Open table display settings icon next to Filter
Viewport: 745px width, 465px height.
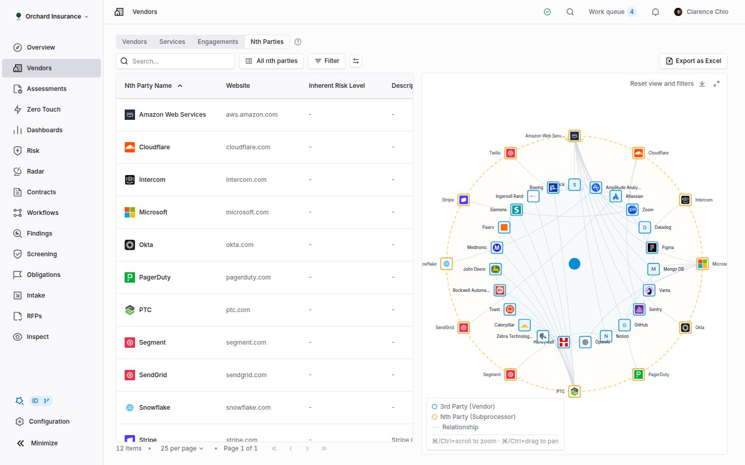[356, 61]
